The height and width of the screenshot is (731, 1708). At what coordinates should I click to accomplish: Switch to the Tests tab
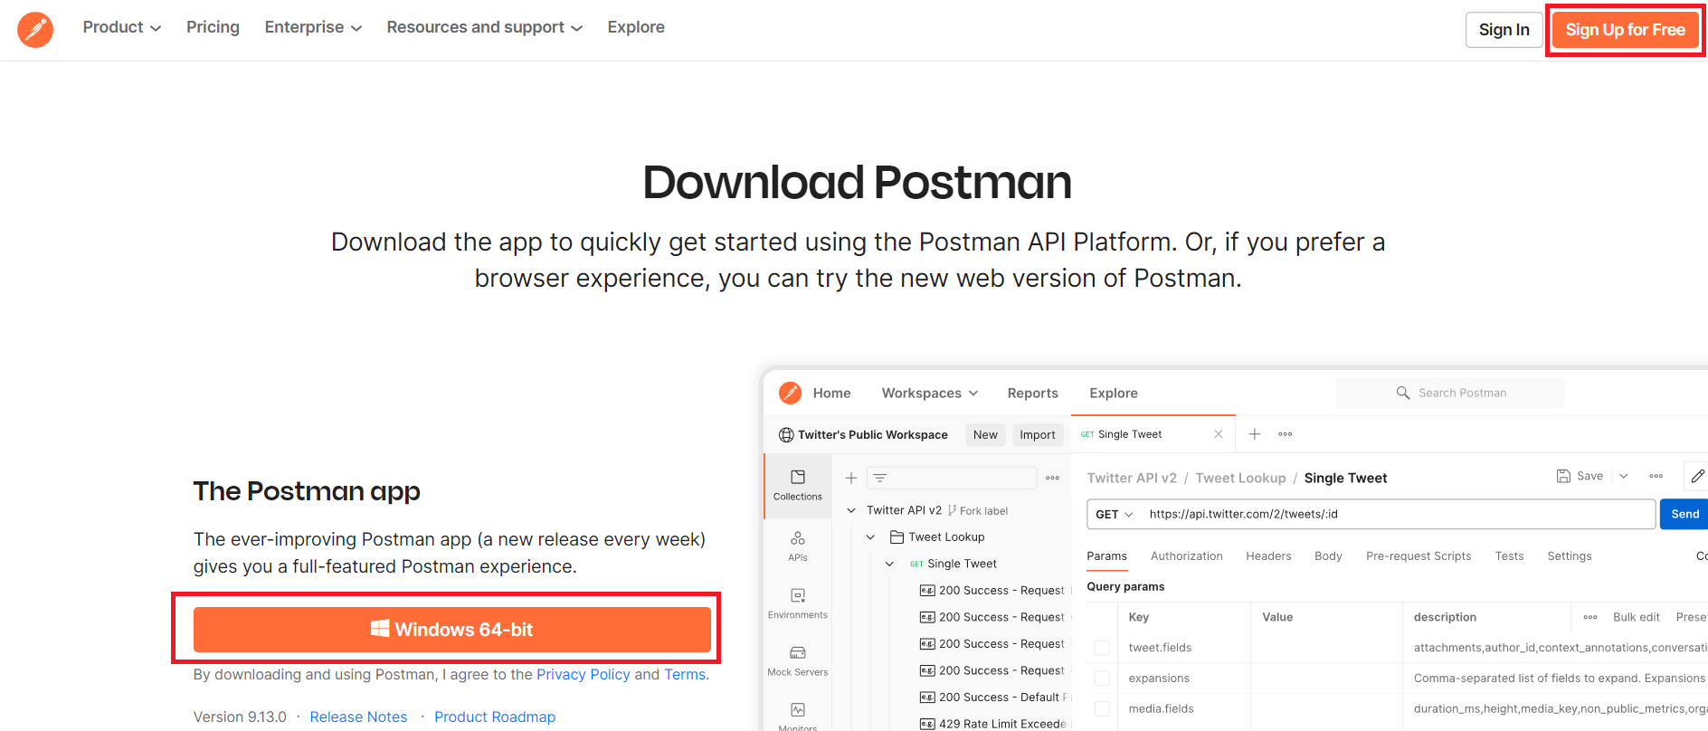pos(1509,556)
